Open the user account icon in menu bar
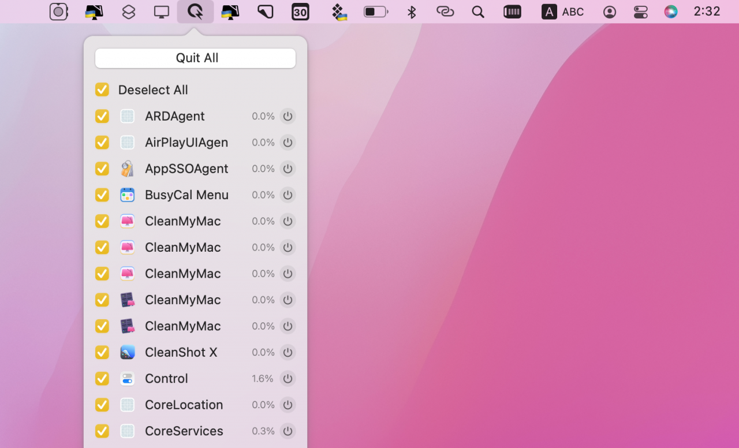This screenshot has width=739, height=448. [x=610, y=12]
